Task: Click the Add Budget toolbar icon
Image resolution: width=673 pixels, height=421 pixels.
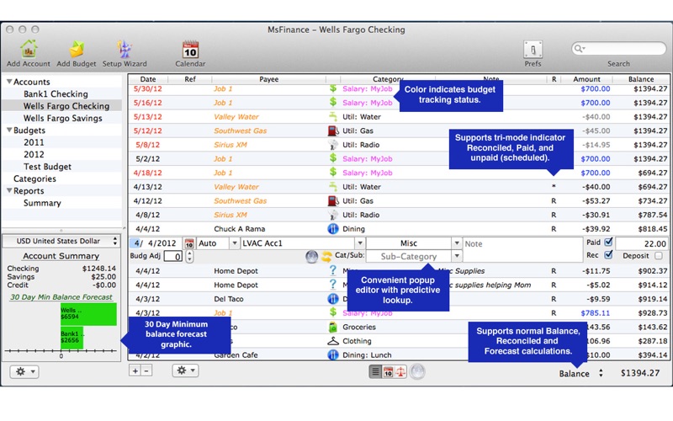Action: [x=77, y=49]
